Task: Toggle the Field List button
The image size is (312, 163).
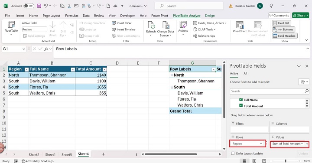Action: click(281, 23)
